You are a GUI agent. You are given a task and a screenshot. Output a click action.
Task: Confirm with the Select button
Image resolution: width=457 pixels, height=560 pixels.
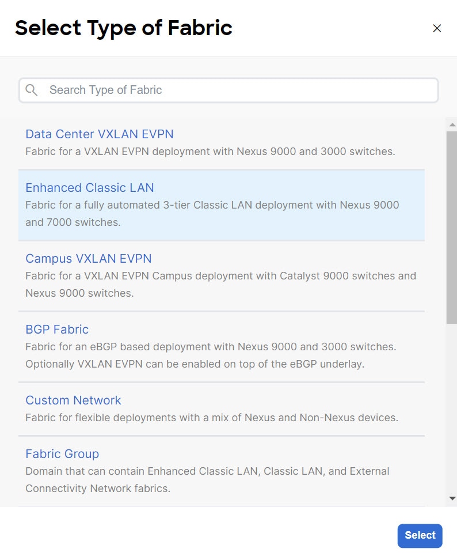420,535
